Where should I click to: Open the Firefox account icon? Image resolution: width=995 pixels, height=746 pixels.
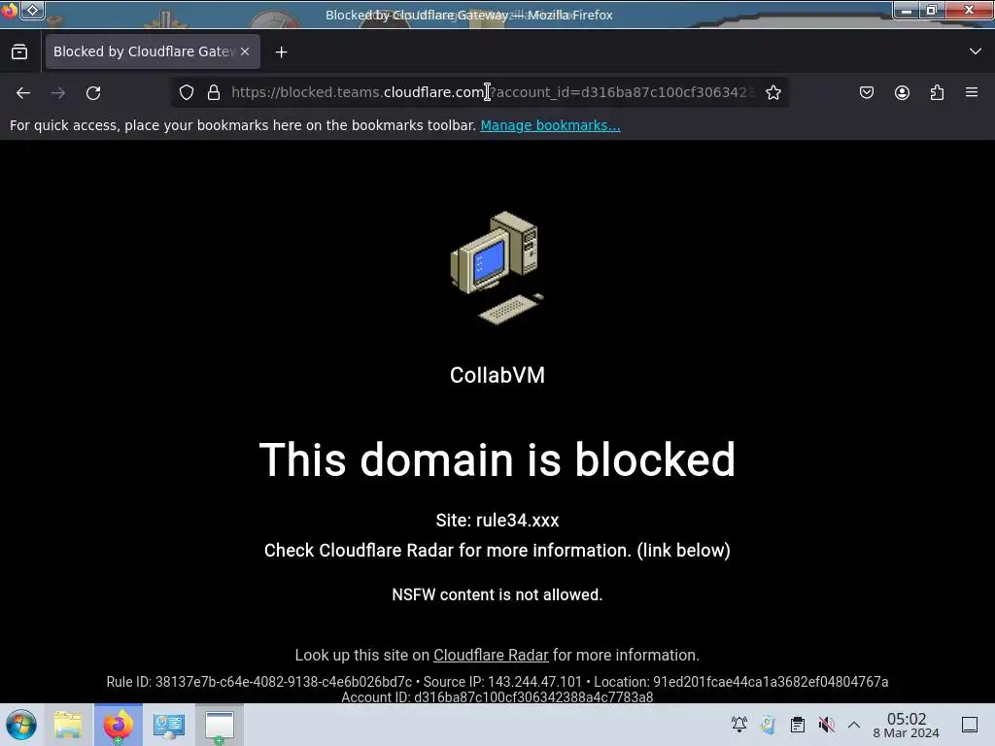click(x=902, y=92)
